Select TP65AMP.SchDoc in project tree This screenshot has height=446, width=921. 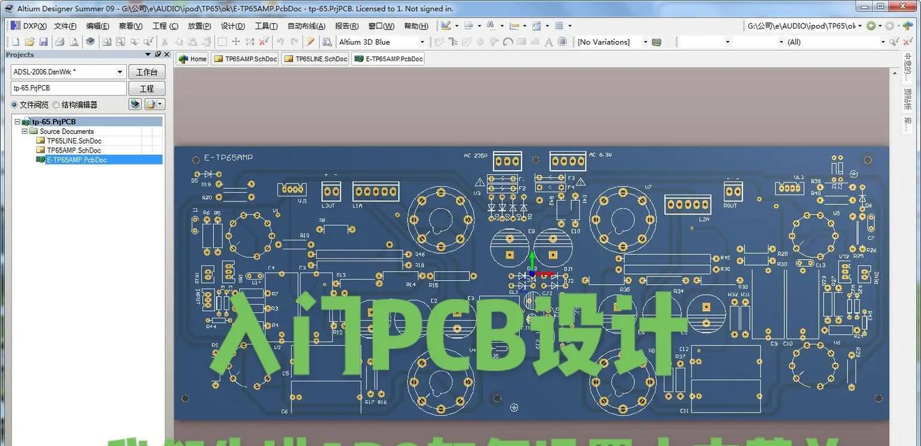[x=74, y=150]
